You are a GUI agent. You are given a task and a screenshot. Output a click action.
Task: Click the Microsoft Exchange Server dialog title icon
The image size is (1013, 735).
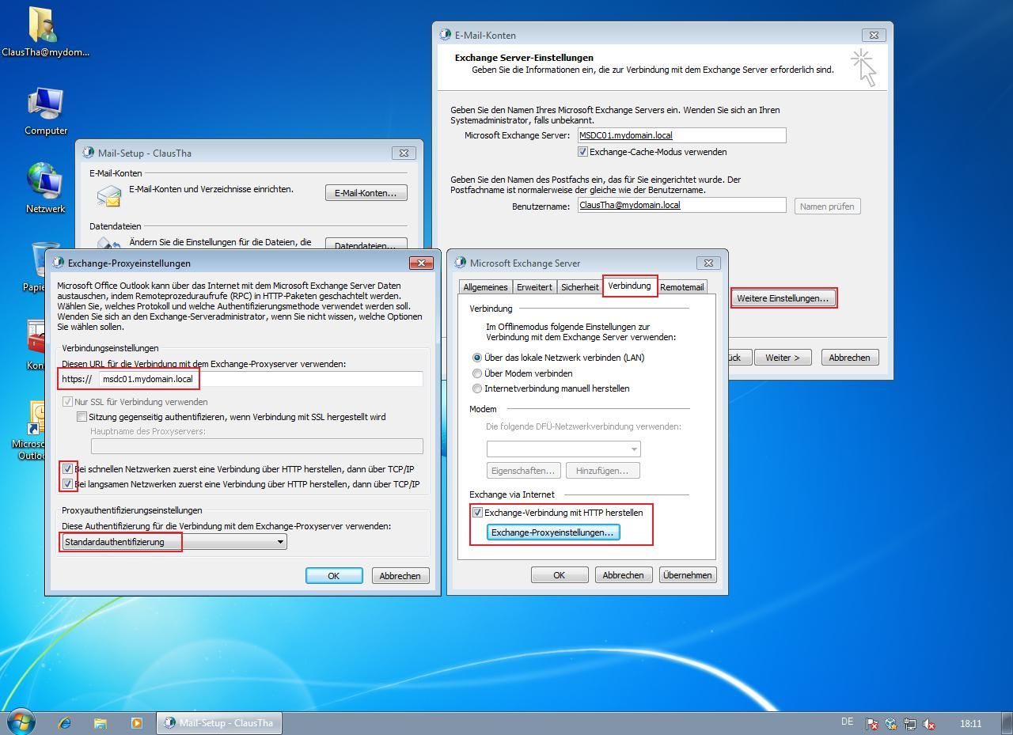coord(461,263)
